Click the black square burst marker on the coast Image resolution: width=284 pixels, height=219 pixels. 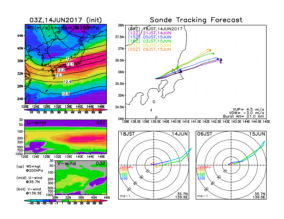point(181,72)
